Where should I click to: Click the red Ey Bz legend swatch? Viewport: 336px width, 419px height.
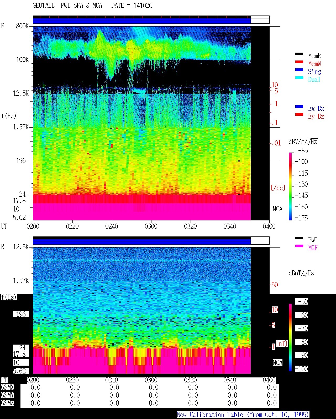299,115
